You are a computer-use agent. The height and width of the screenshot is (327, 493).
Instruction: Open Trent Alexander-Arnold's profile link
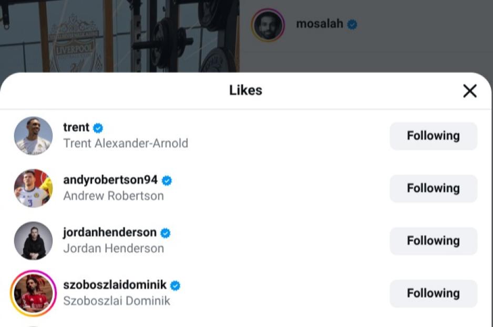[126, 143]
